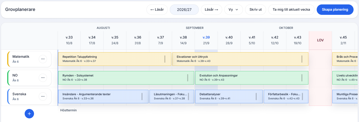
Task: Click the Hösttermin label
Action: (x=69, y=110)
